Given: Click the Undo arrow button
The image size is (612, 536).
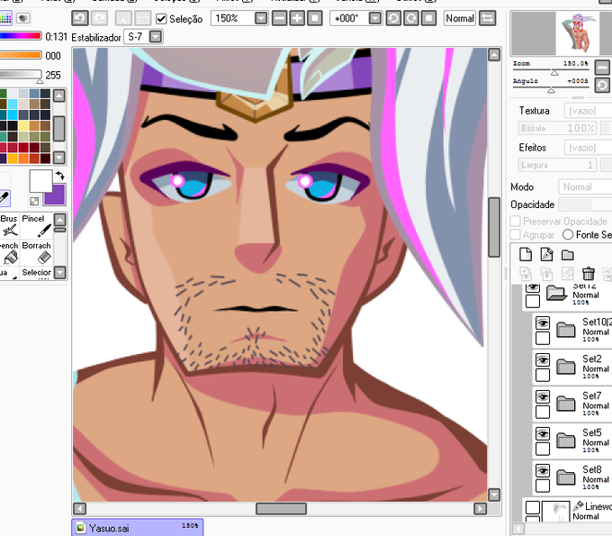Looking at the screenshot, I should pos(80,18).
